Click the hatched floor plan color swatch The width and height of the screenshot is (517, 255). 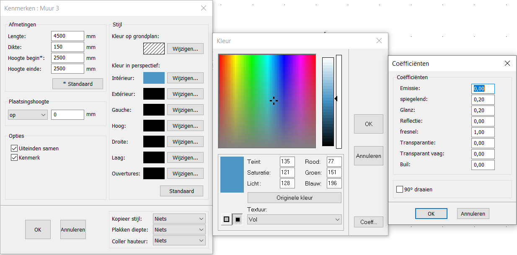click(154, 49)
